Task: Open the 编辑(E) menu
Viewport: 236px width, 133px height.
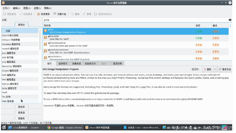Action: (x=16, y=8)
